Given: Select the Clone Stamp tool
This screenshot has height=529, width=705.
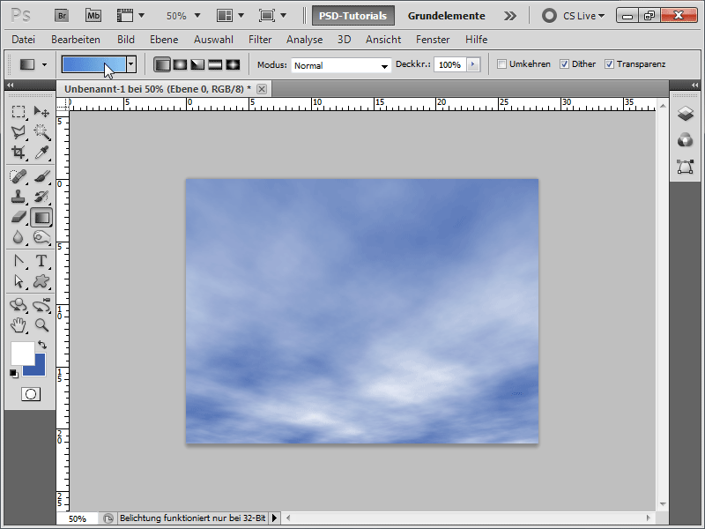Looking at the screenshot, I should coord(18,197).
